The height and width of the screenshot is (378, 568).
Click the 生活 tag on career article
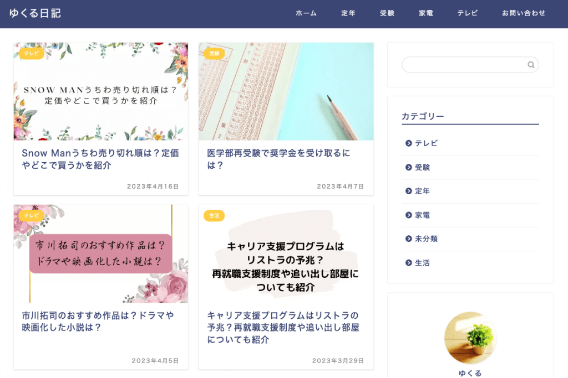[x=214, y=216]
